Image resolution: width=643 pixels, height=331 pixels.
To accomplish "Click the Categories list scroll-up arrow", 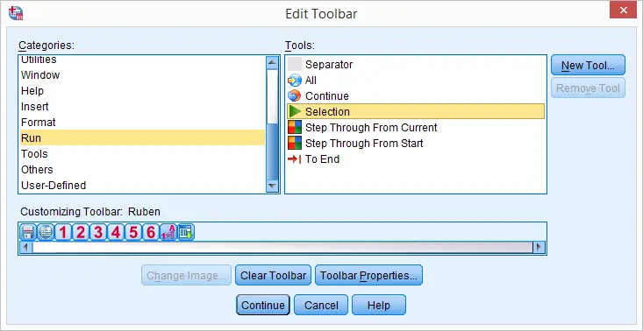I will [272, 62].
